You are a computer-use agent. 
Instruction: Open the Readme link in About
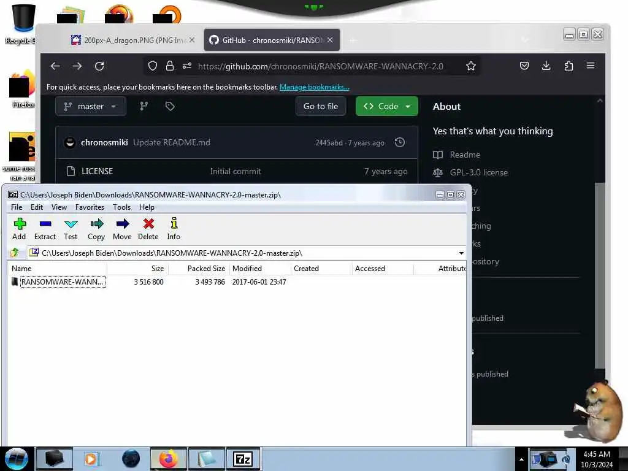(465, 155)
